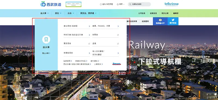
Task: Open the 時間表 entry
Action: 105,35
